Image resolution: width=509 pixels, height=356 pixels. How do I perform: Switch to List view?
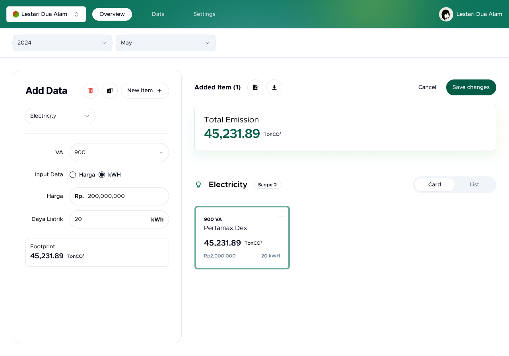click(474, 185)
